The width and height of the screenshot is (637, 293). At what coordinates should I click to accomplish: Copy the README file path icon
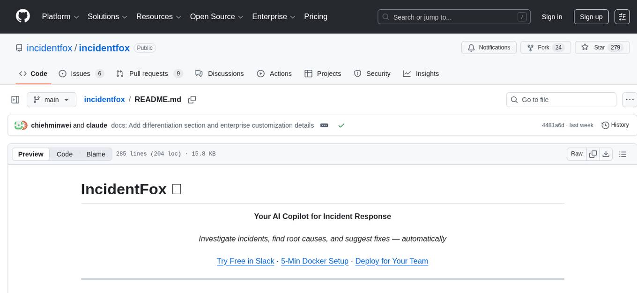192,99
